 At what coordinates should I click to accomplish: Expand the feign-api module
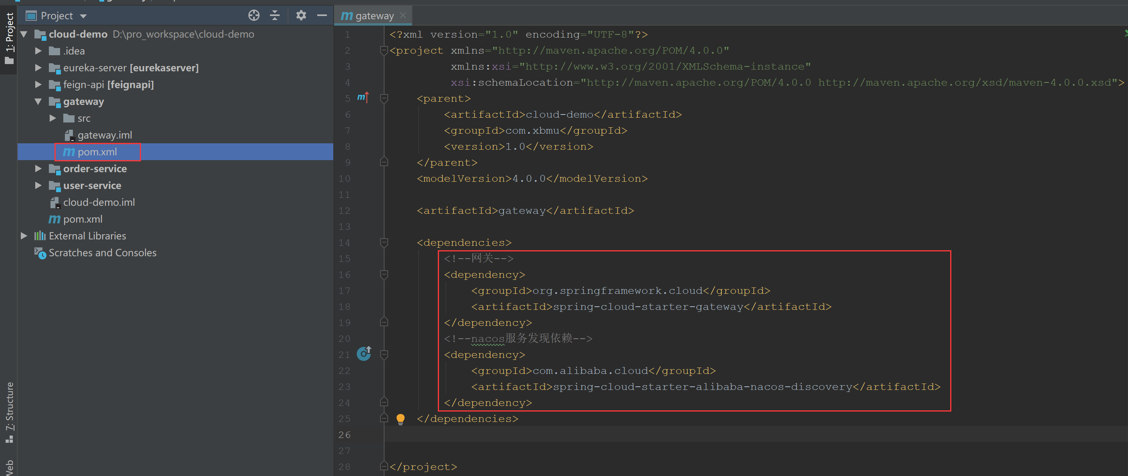(x=38, y=84)
